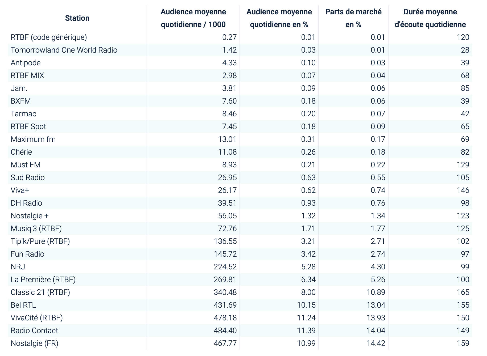Click the Station column header
This screenshot has height=356, width=487.
pyautogui.click(x=77, y=18)
